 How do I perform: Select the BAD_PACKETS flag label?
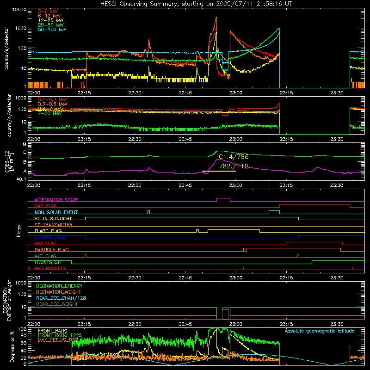[50, 268]
